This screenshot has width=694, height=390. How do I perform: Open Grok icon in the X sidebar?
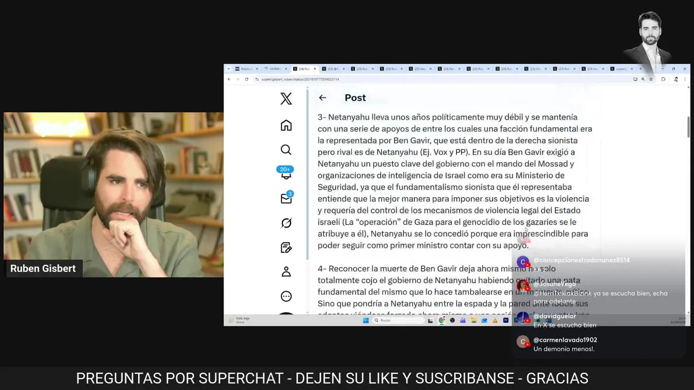(x=286, y=223)
